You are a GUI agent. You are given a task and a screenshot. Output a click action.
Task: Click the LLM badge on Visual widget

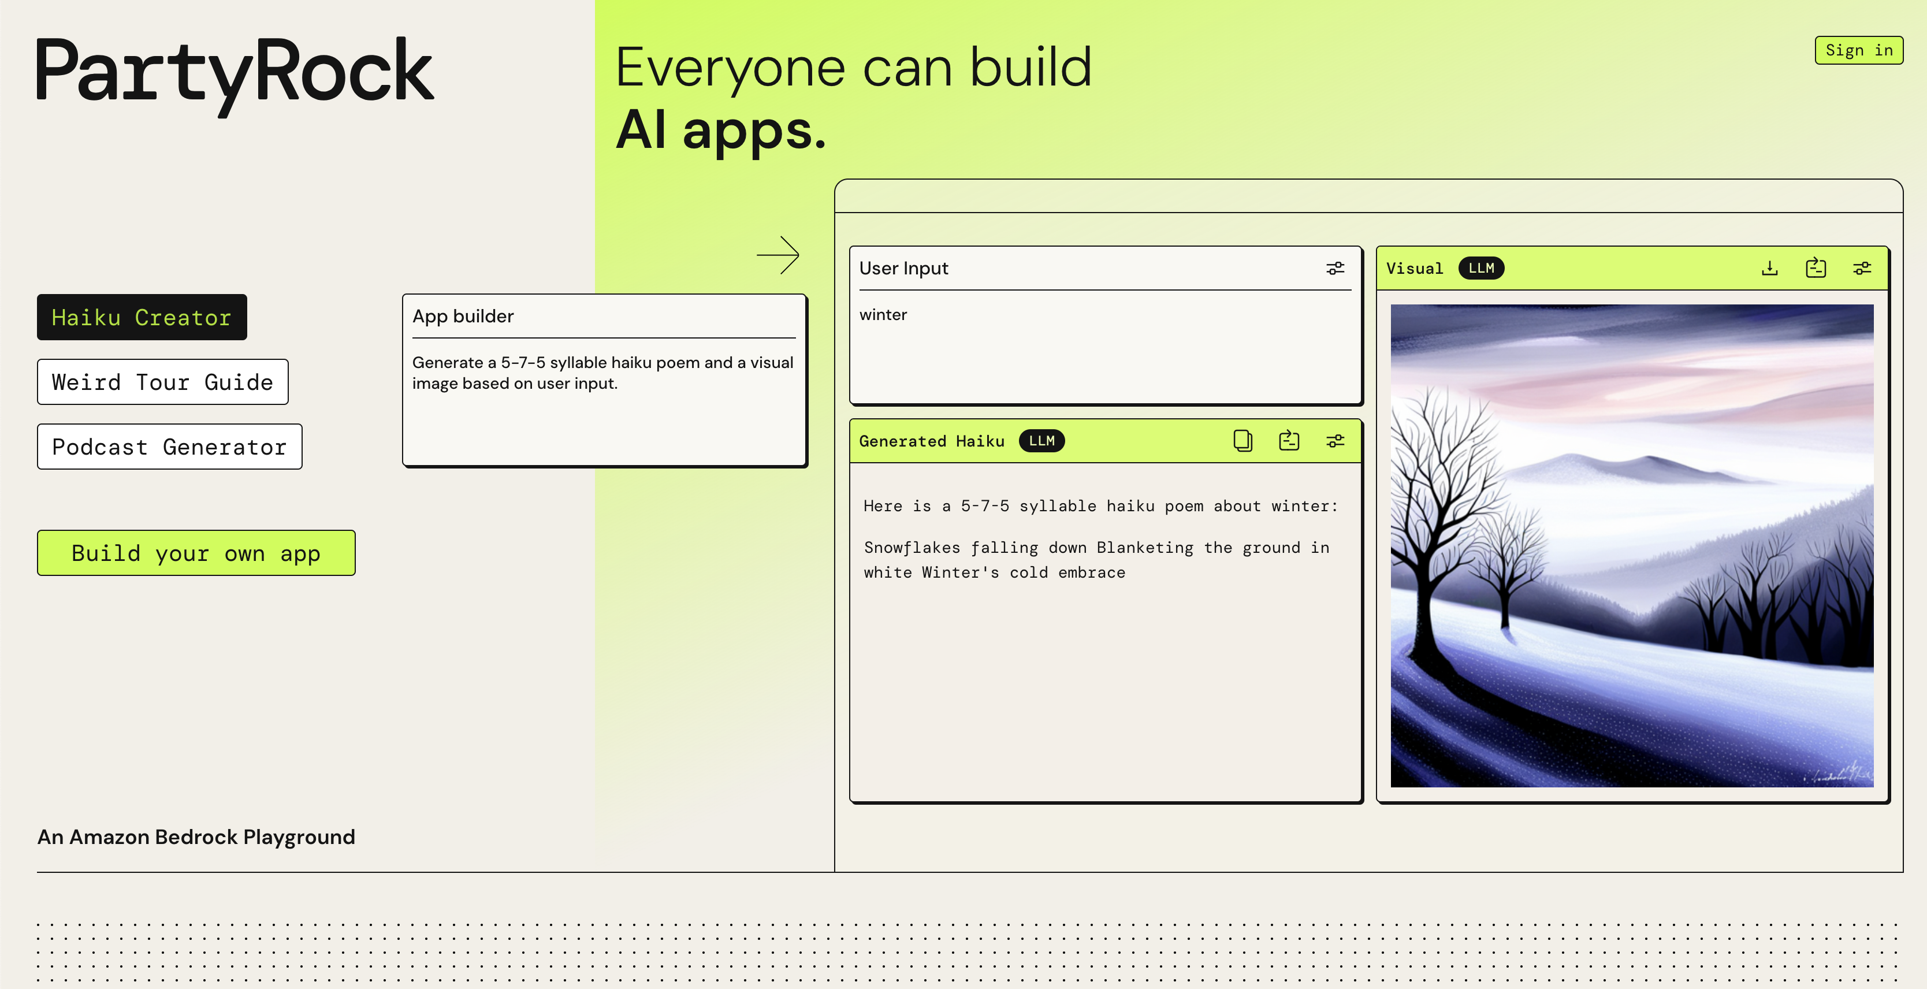click(1480, 268)
